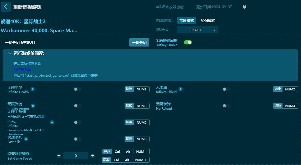Click the star icon next to Infinite Ammo
301x165 pixels.
coord(33,106)
